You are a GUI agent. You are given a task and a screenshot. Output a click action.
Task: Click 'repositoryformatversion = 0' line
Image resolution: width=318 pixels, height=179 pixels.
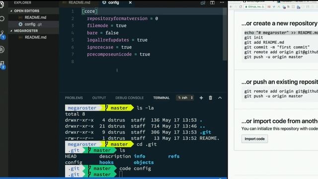pos(123,18)
